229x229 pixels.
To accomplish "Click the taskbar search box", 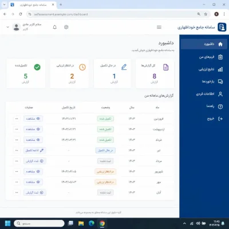I will 39,223.
